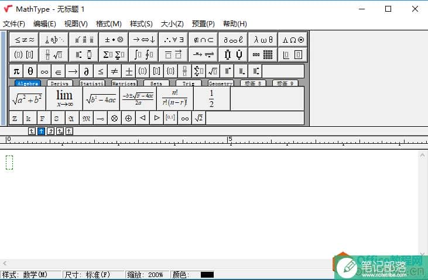Insert the circled plus symbol
Image resolution: width=428 pixels, height=280 pixels.
pos(129,118)
